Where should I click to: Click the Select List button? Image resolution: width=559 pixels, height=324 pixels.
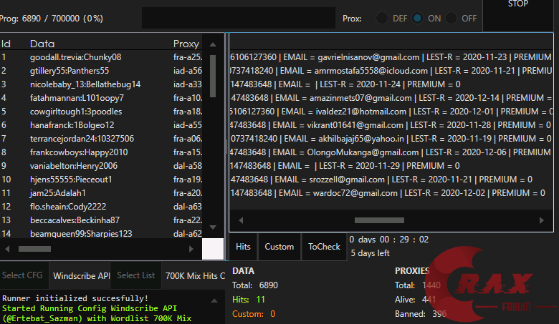coord(135,275)
